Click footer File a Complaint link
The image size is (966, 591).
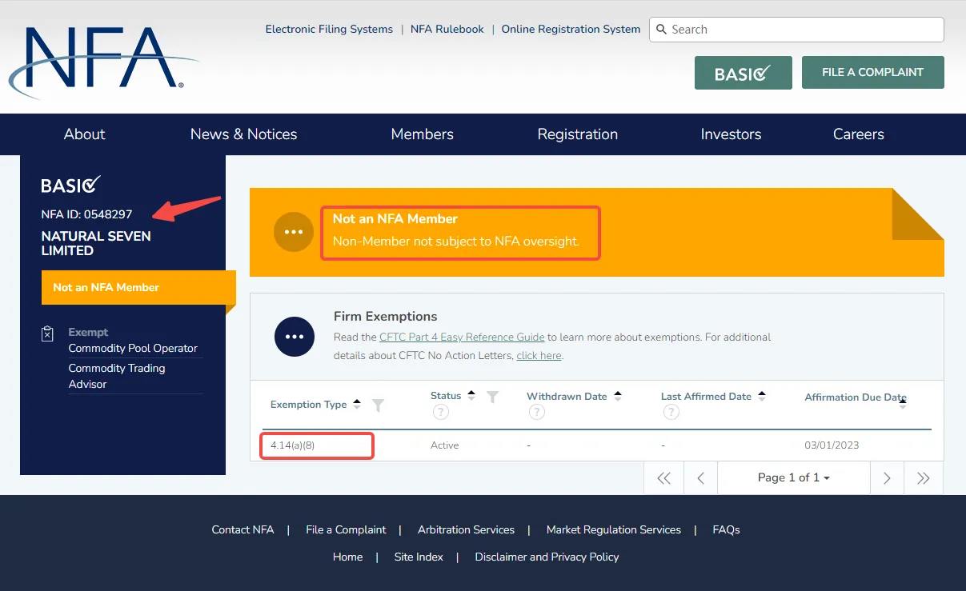[346, 529]
